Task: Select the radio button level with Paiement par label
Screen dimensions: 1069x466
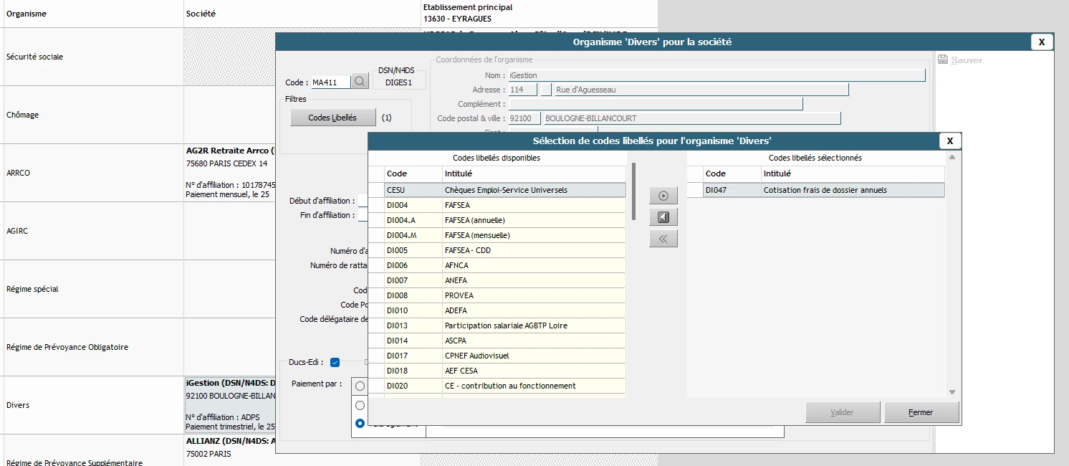Action: point(360,386)
